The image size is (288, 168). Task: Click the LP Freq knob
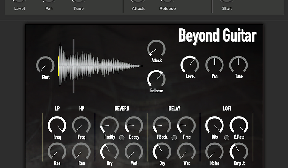pyautogui.click(x=57, y=125)
